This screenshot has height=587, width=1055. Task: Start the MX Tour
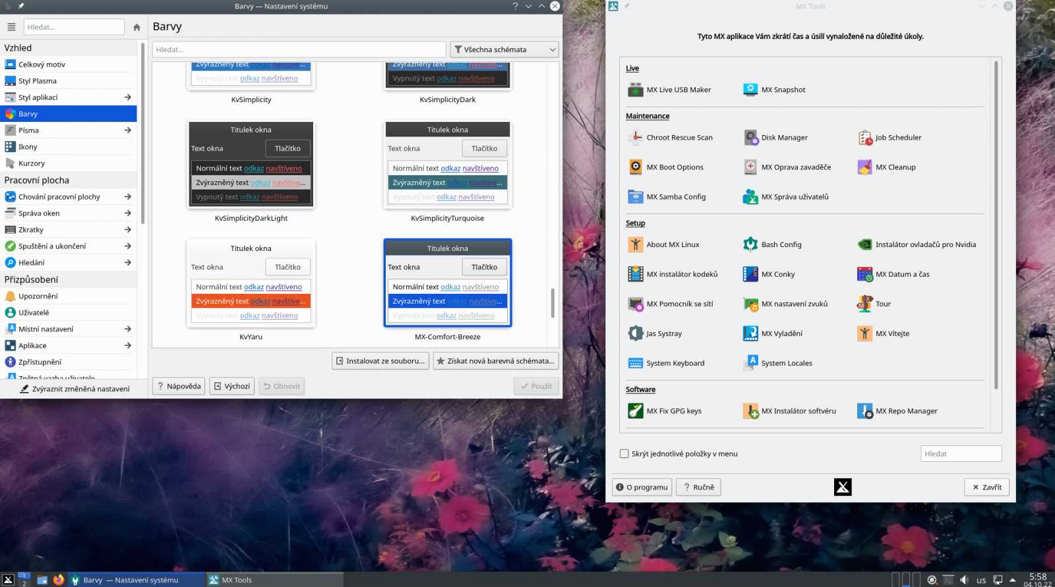point(874,304)
